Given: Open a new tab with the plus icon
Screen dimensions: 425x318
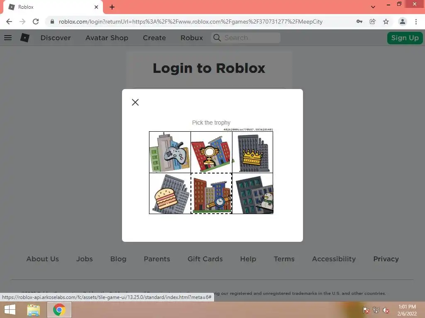Looking at the screenshot, I should 112,7.
